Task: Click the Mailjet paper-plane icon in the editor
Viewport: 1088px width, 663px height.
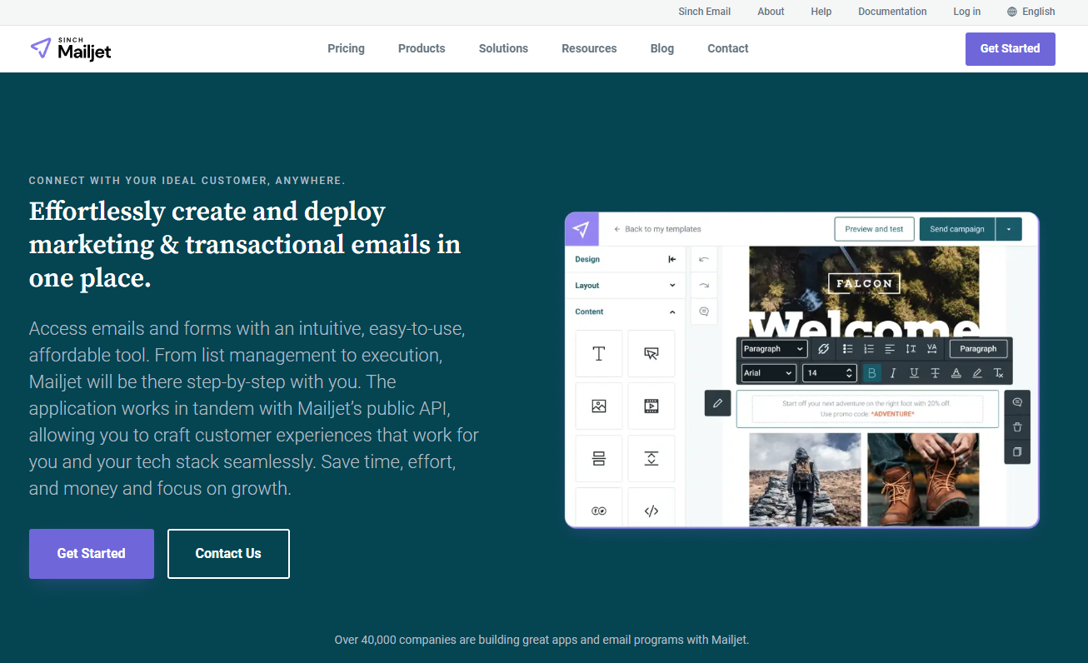Action: (581, 229)
